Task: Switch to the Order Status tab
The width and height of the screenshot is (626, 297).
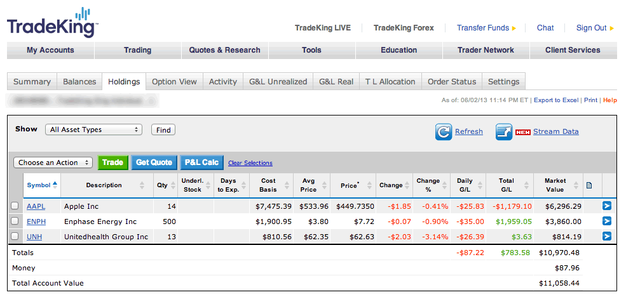Action: click(452, 82)
